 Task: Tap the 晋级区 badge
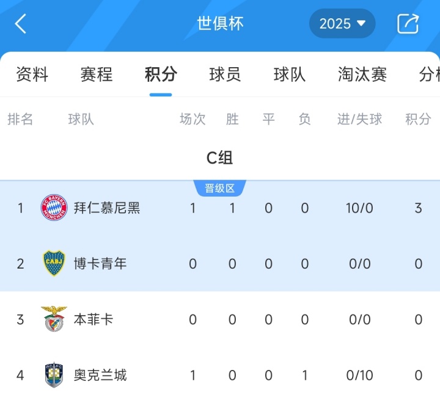point(219,189)
